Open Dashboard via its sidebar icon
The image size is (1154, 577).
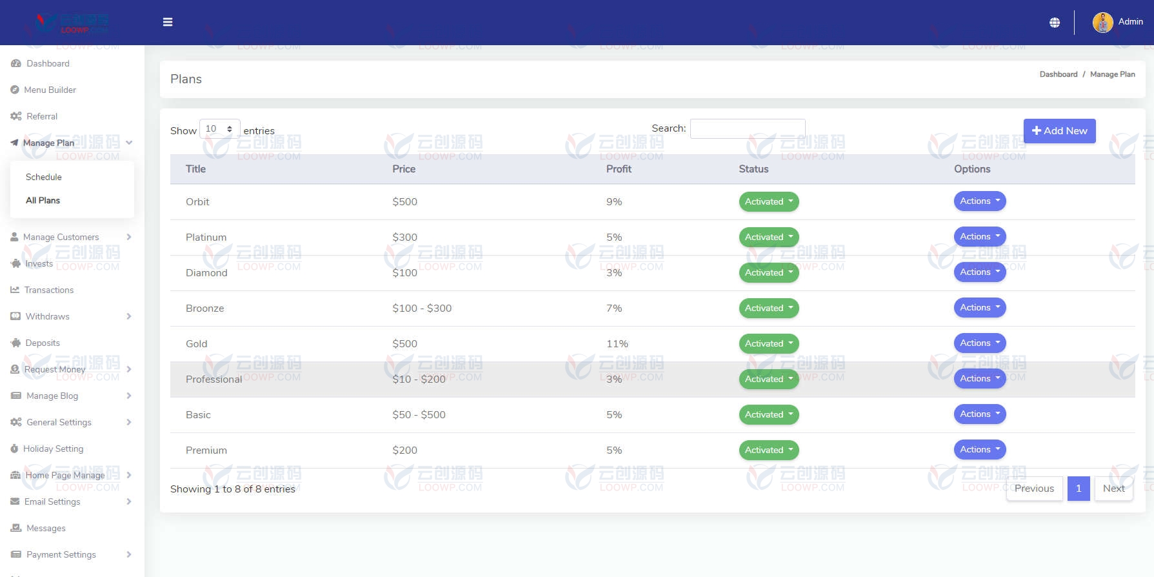15,63
